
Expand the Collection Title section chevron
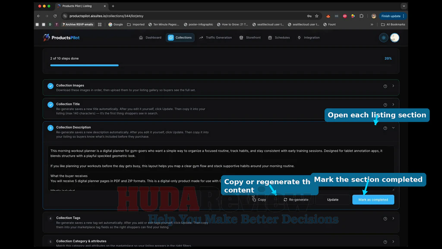393,105
